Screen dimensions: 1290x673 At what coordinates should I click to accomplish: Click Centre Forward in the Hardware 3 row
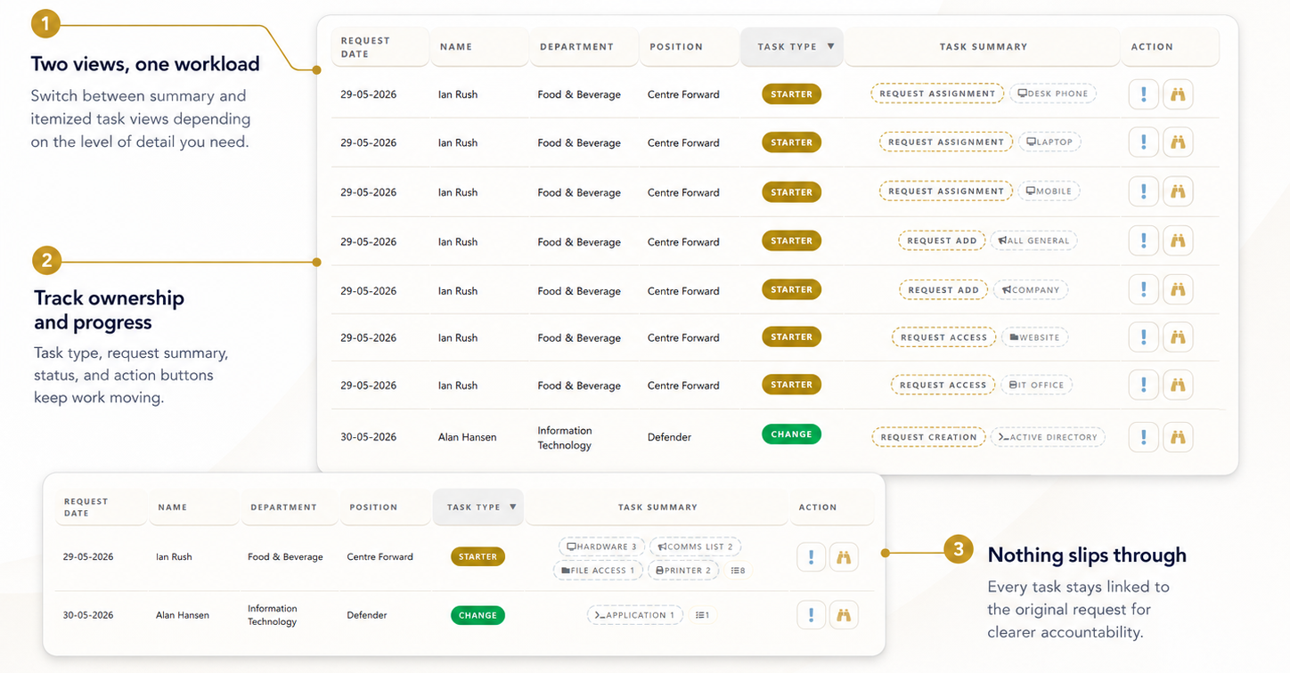(380, 557)
